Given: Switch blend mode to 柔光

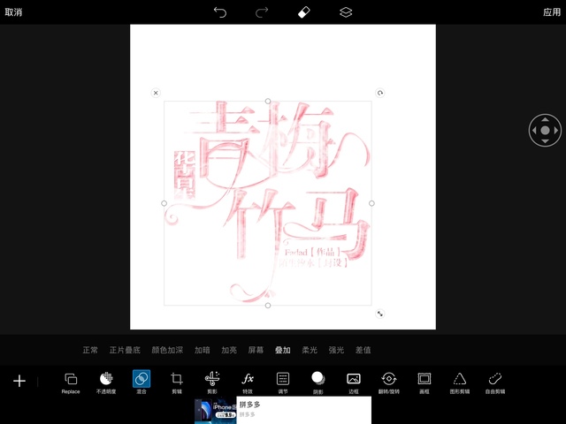Looking at the screenshot, I should [x=310, y=351].
